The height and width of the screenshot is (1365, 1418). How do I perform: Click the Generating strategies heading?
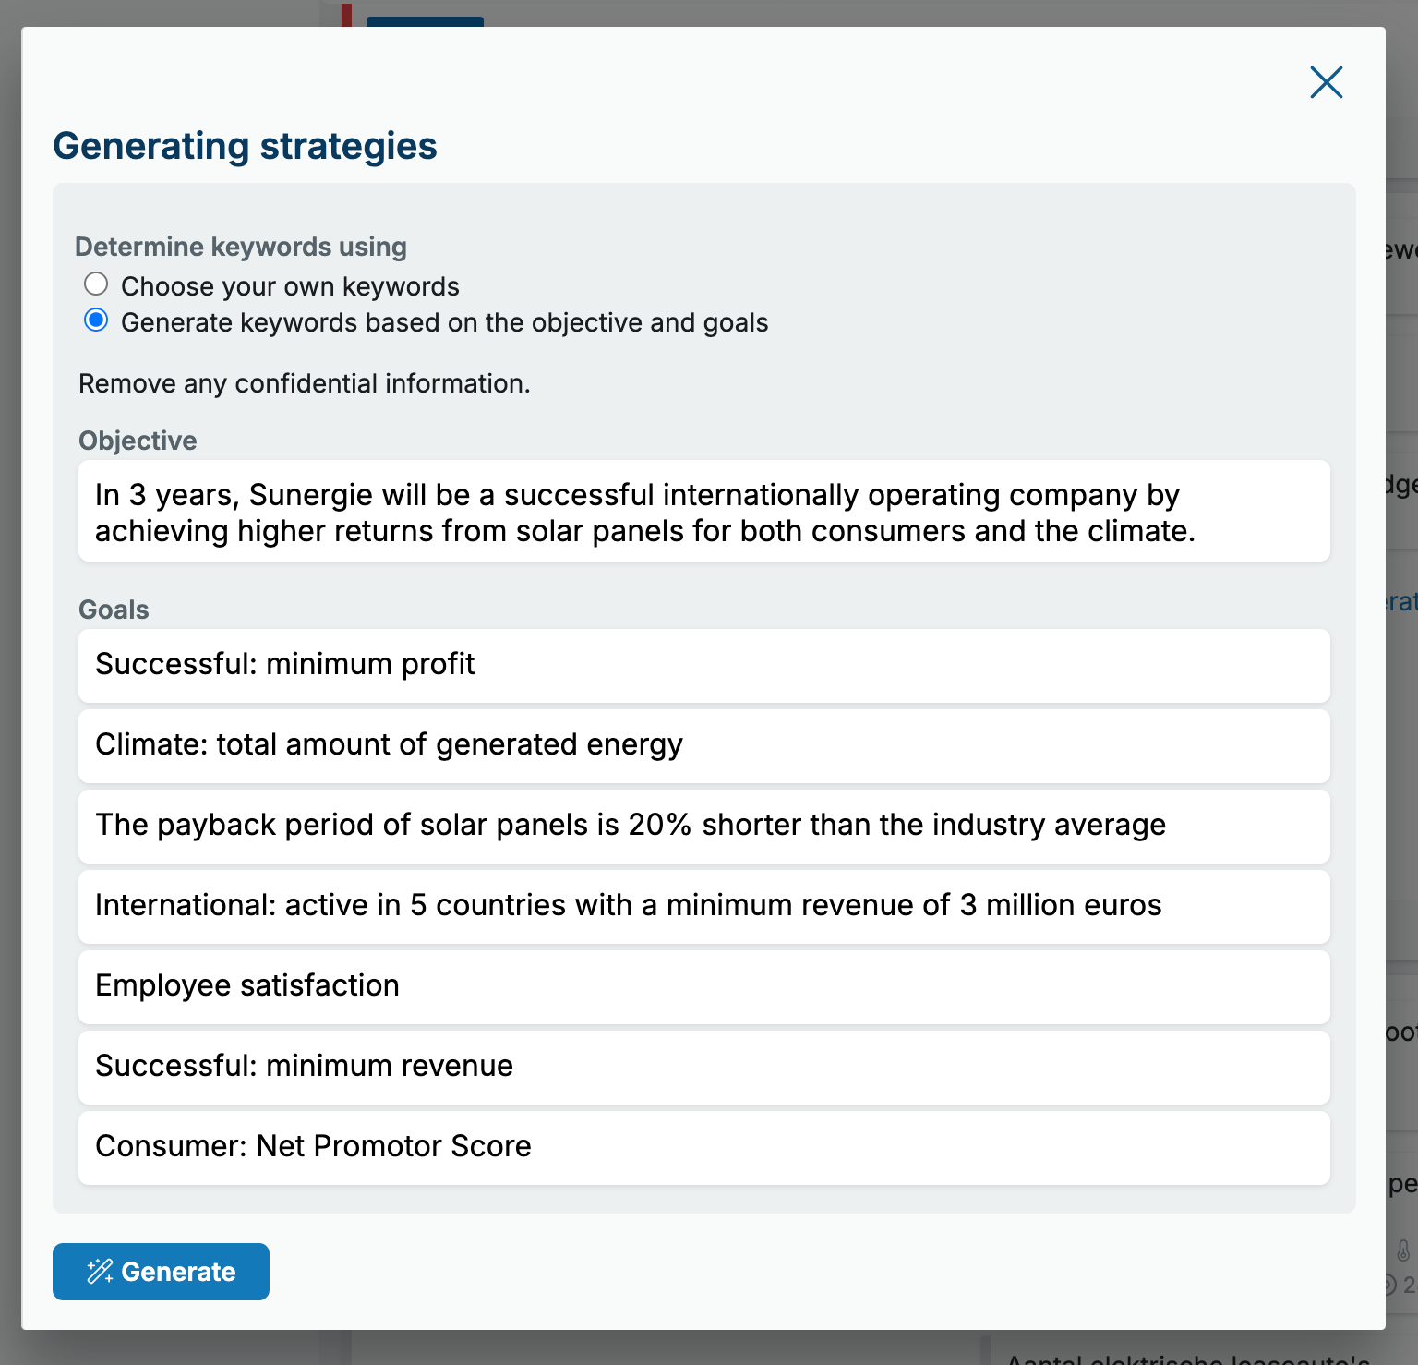click(x=245, y=146)
